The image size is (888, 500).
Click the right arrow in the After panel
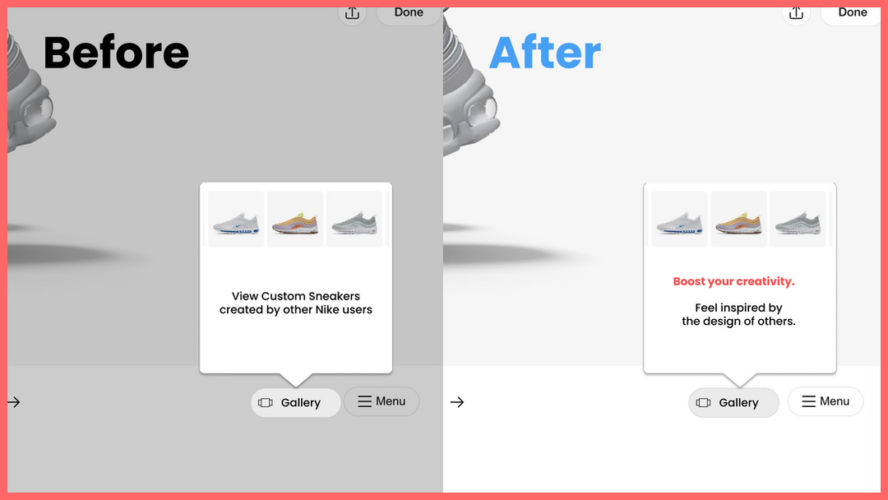[x=457, y=402]
